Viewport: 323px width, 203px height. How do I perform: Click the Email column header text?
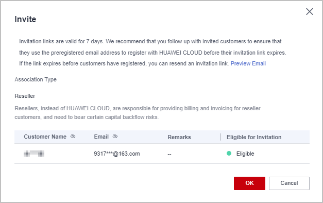pyautogui.click(x=101, y=137)
